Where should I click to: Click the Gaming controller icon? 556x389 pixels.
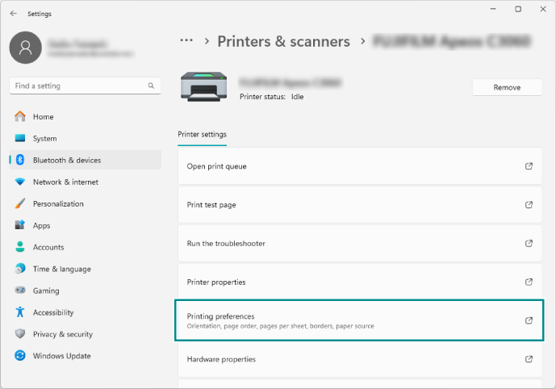pos(20,291)
